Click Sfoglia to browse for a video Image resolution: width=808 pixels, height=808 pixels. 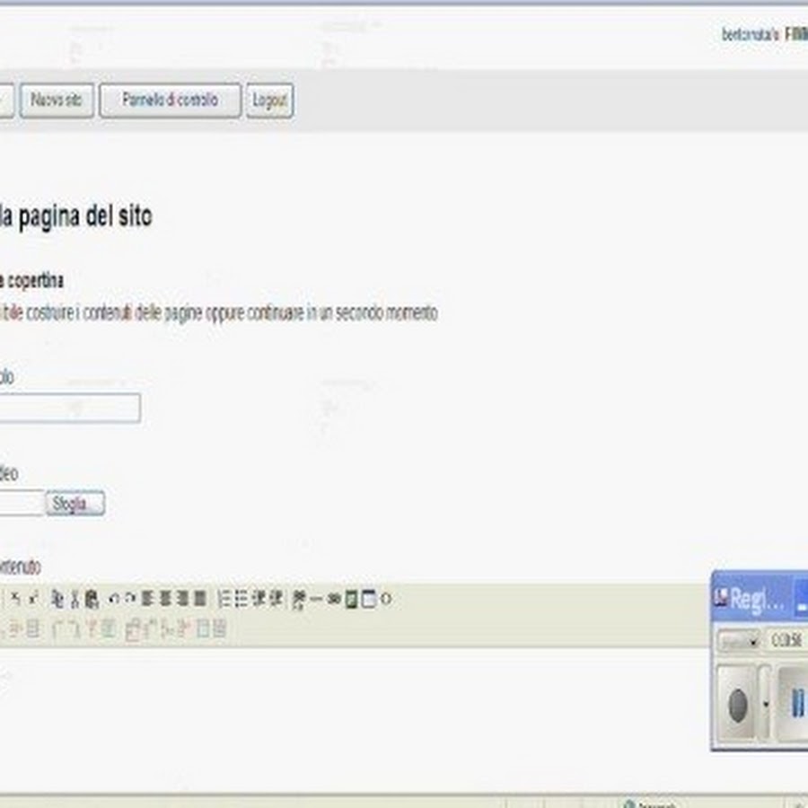tap(75, 504)
